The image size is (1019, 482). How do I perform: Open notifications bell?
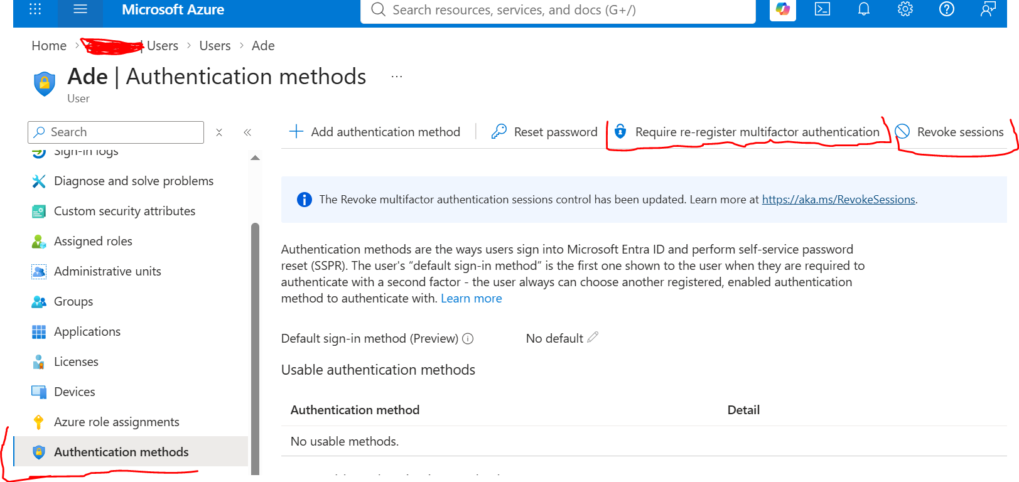coord(864,9)
